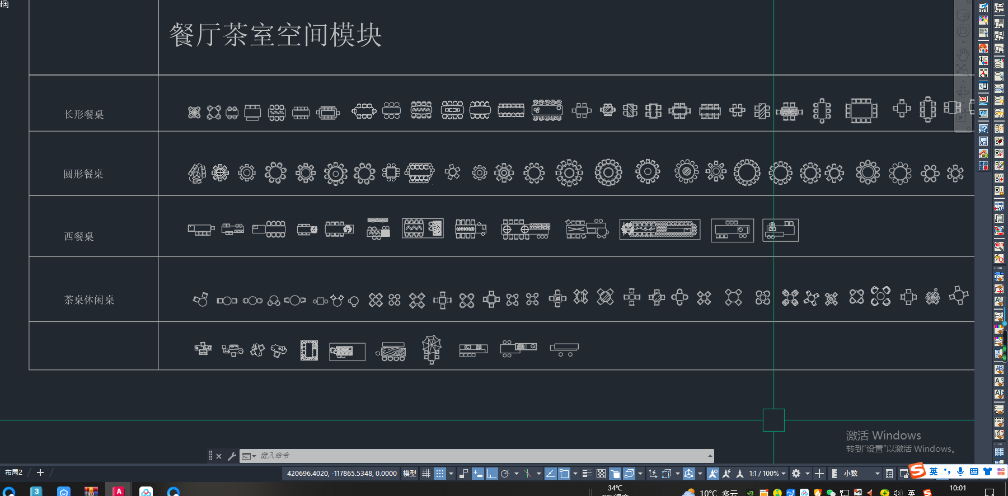The width and height of the screenshot is (1008, 496).
Task: Click Sogou soft keyboard icon
Action: (x=974, y=471)
